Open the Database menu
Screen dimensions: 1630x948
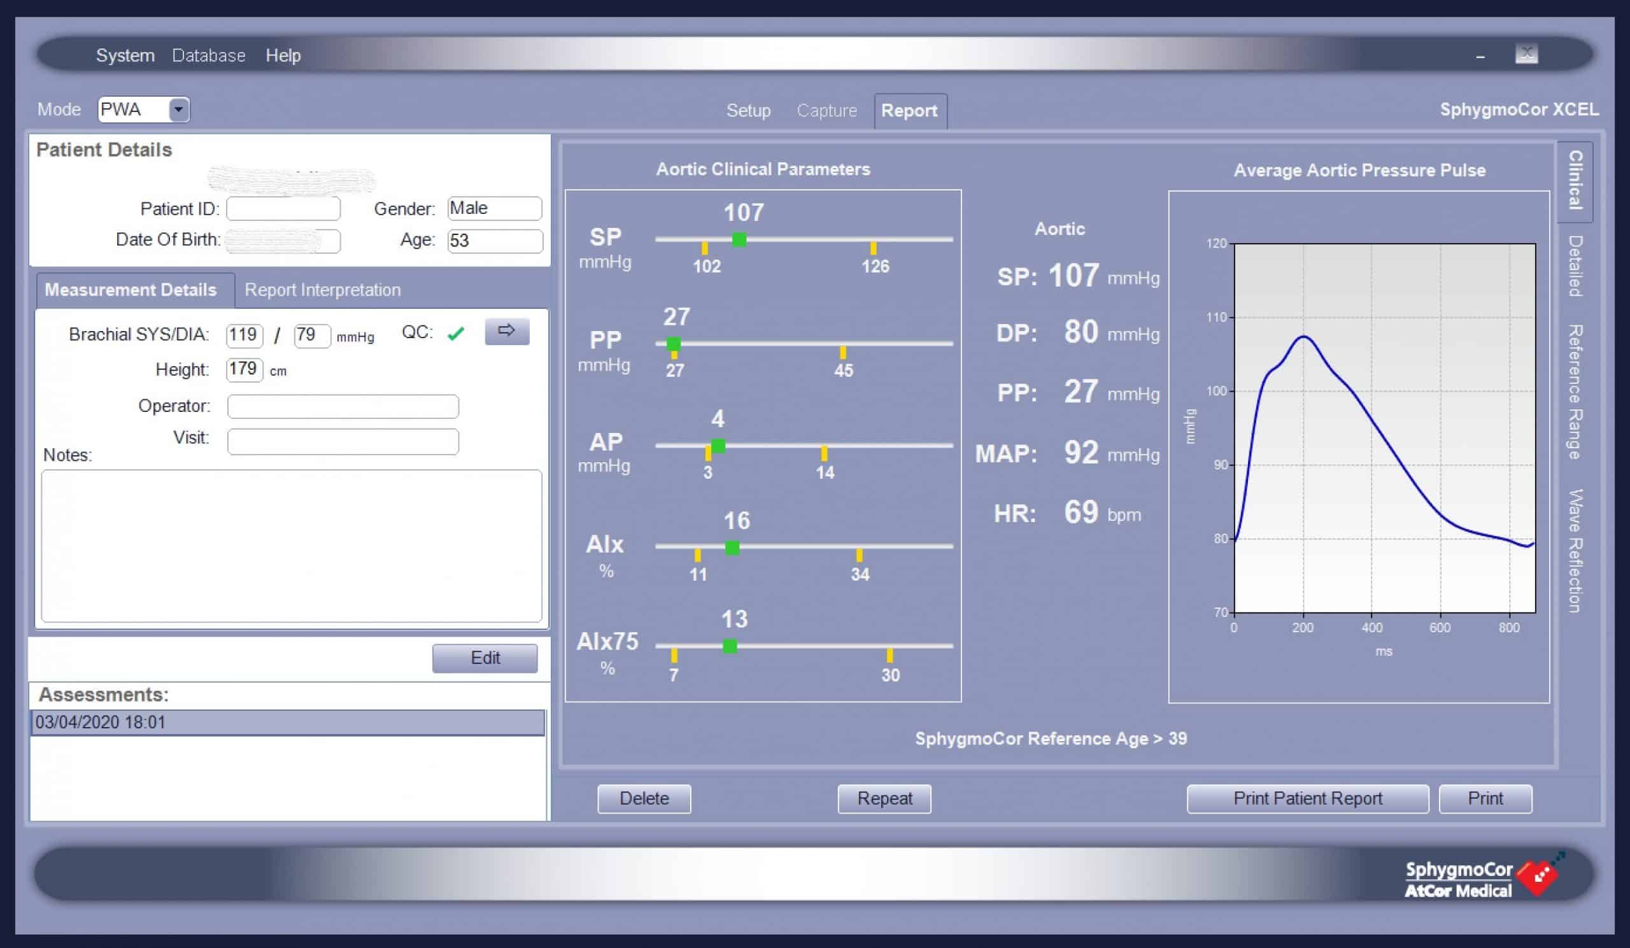coord(208,55)
